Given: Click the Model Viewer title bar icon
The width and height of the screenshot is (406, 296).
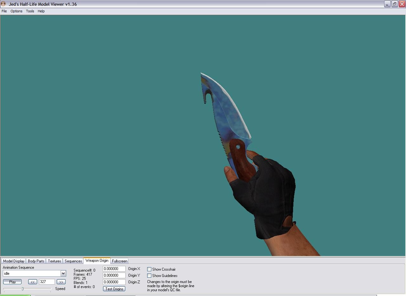Looking at the screenshot, I should point(3,4).
